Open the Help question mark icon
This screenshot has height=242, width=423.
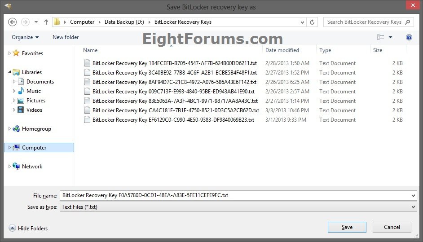click(x=409, y=37)
